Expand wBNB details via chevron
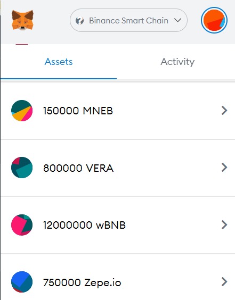This screenshot has height=300, width=235. [x=224, y=224]
